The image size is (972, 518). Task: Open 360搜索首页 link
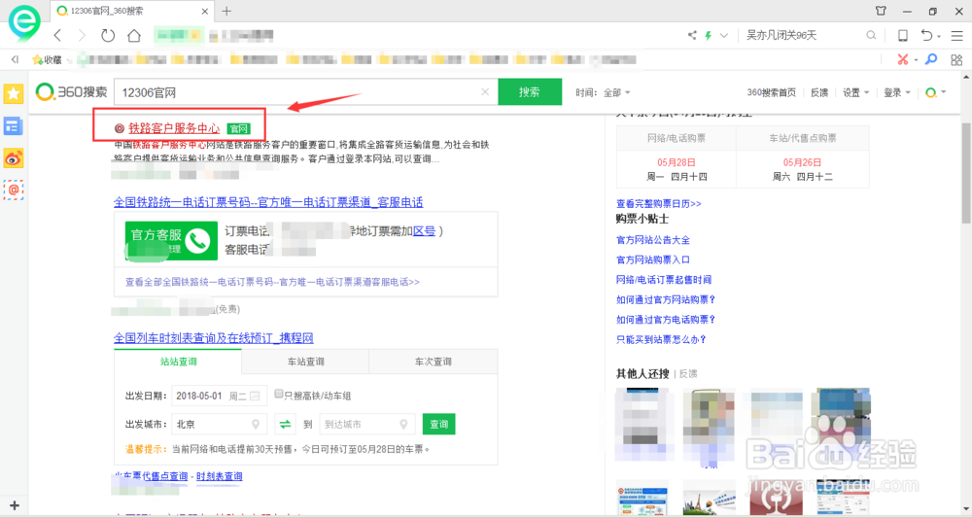point(771,92)
